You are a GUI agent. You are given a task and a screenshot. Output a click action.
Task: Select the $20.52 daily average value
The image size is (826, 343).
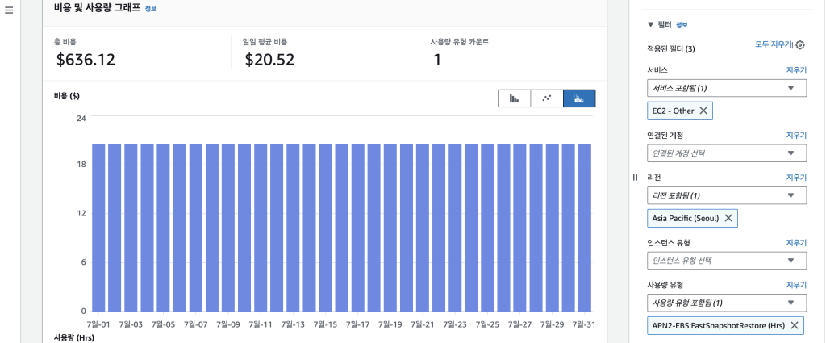[x=269, y=60]
